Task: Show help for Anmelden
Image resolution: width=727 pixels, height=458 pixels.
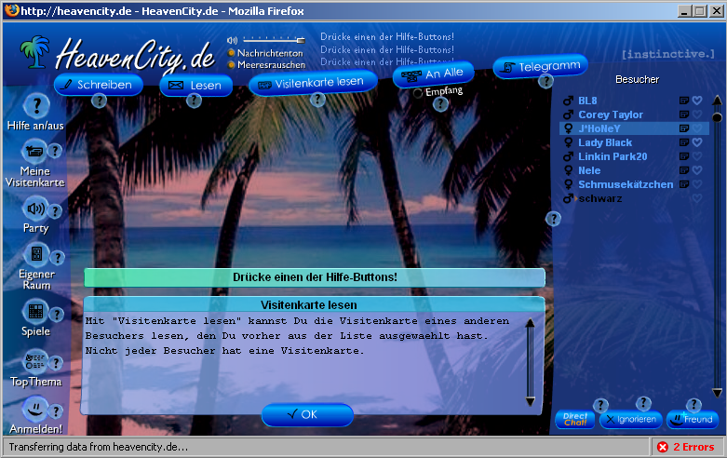Action: [56, 411]
